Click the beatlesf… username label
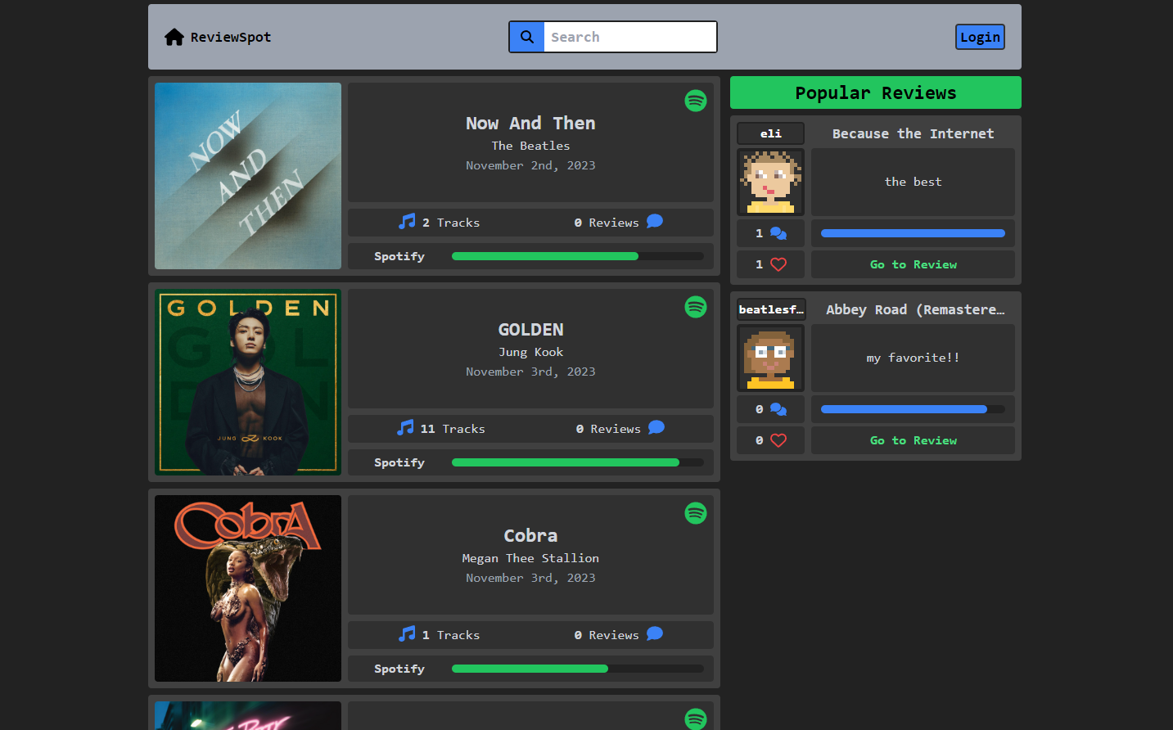 (770, 309)
